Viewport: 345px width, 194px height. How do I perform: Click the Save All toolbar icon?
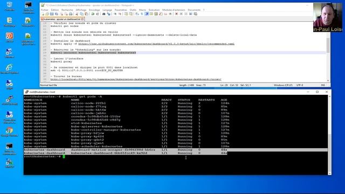pos(56,14)
